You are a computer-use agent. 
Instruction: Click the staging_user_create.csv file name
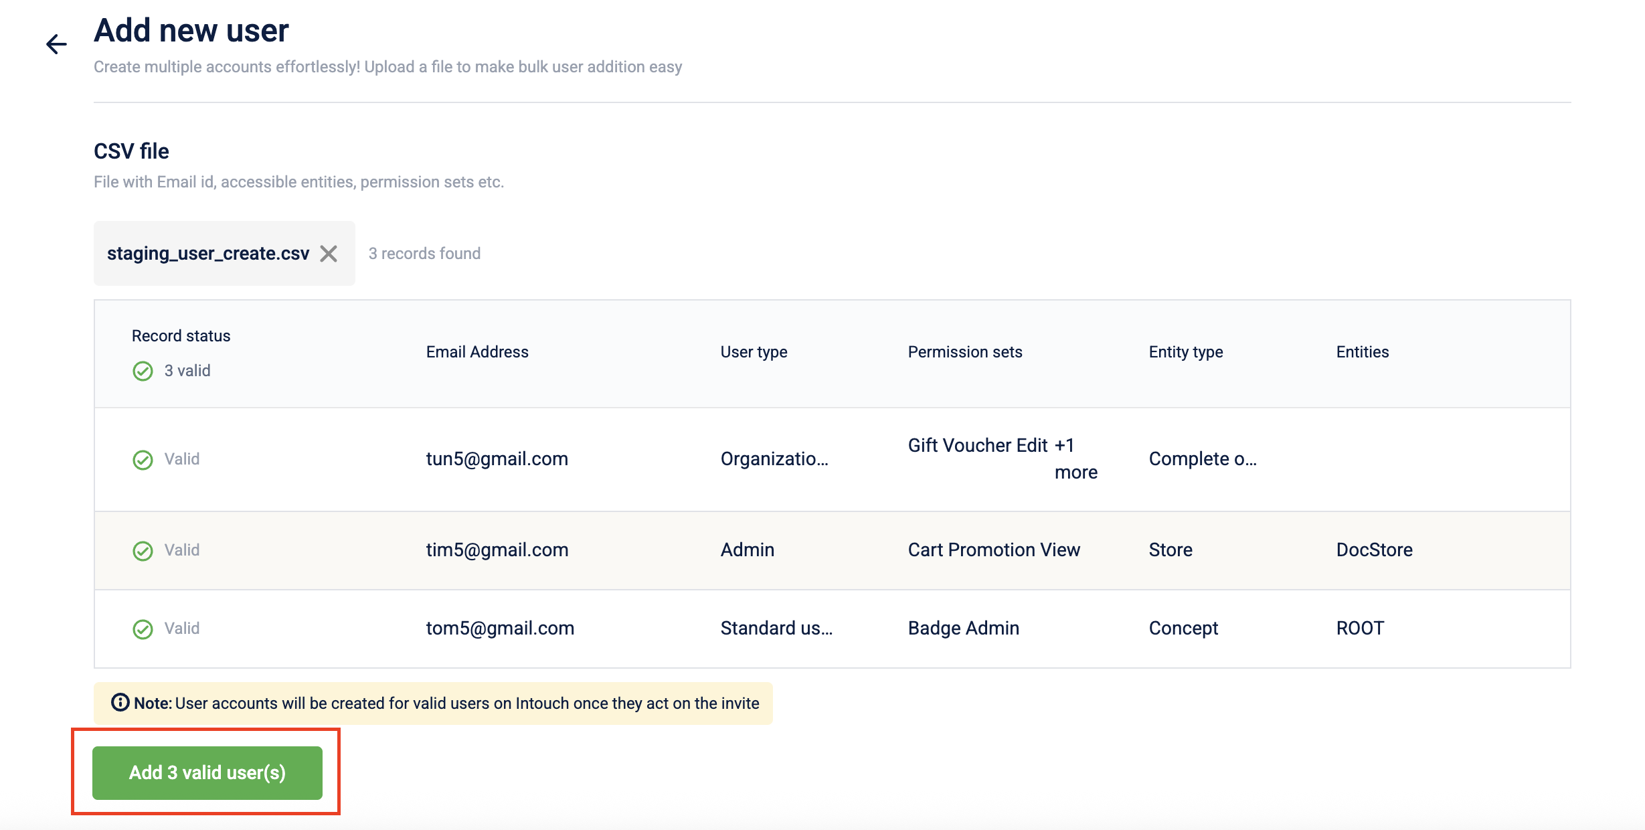208,254
